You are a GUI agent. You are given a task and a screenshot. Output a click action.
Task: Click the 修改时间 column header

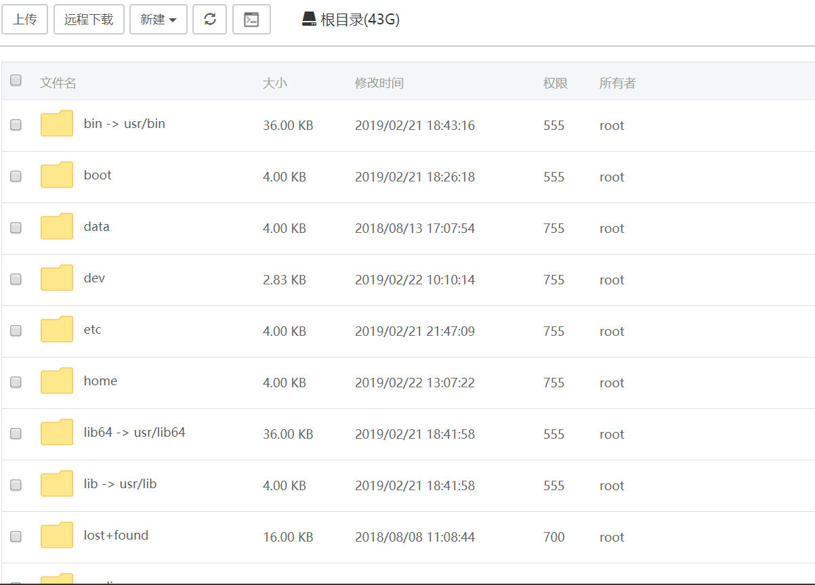(379, 83)
